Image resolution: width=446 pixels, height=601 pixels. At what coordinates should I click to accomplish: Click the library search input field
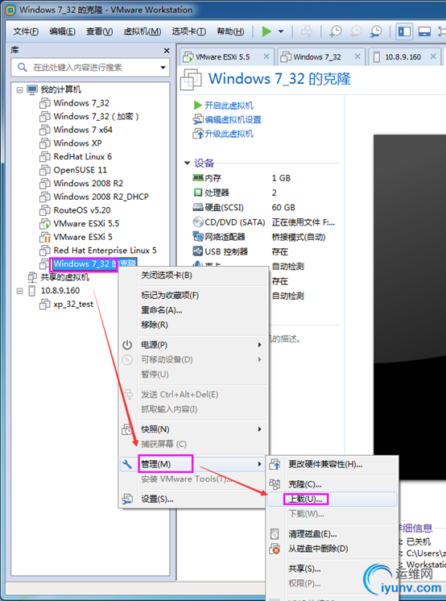pos(90,68)
